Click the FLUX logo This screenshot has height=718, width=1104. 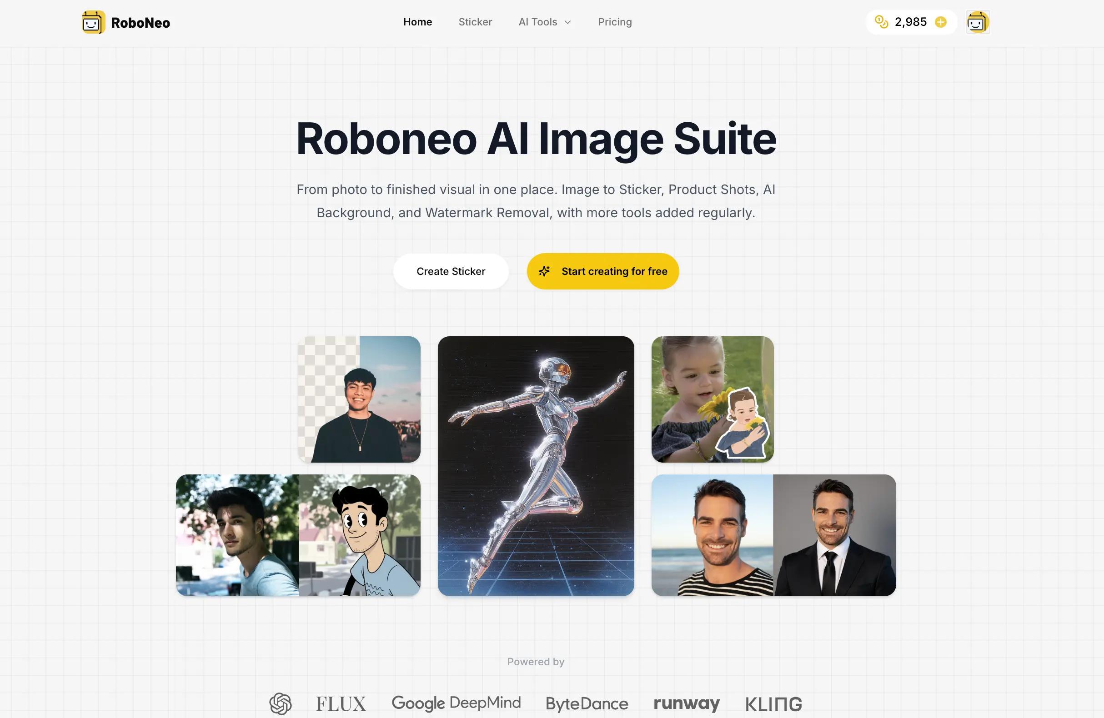point(340,703)
